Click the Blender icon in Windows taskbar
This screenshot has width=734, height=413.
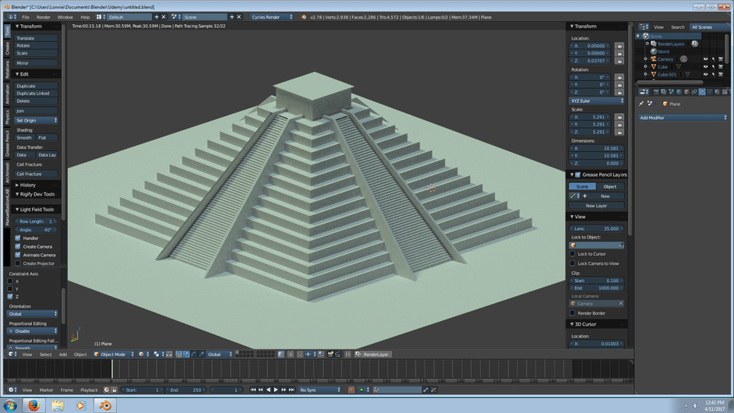click(x=104, y=404)
